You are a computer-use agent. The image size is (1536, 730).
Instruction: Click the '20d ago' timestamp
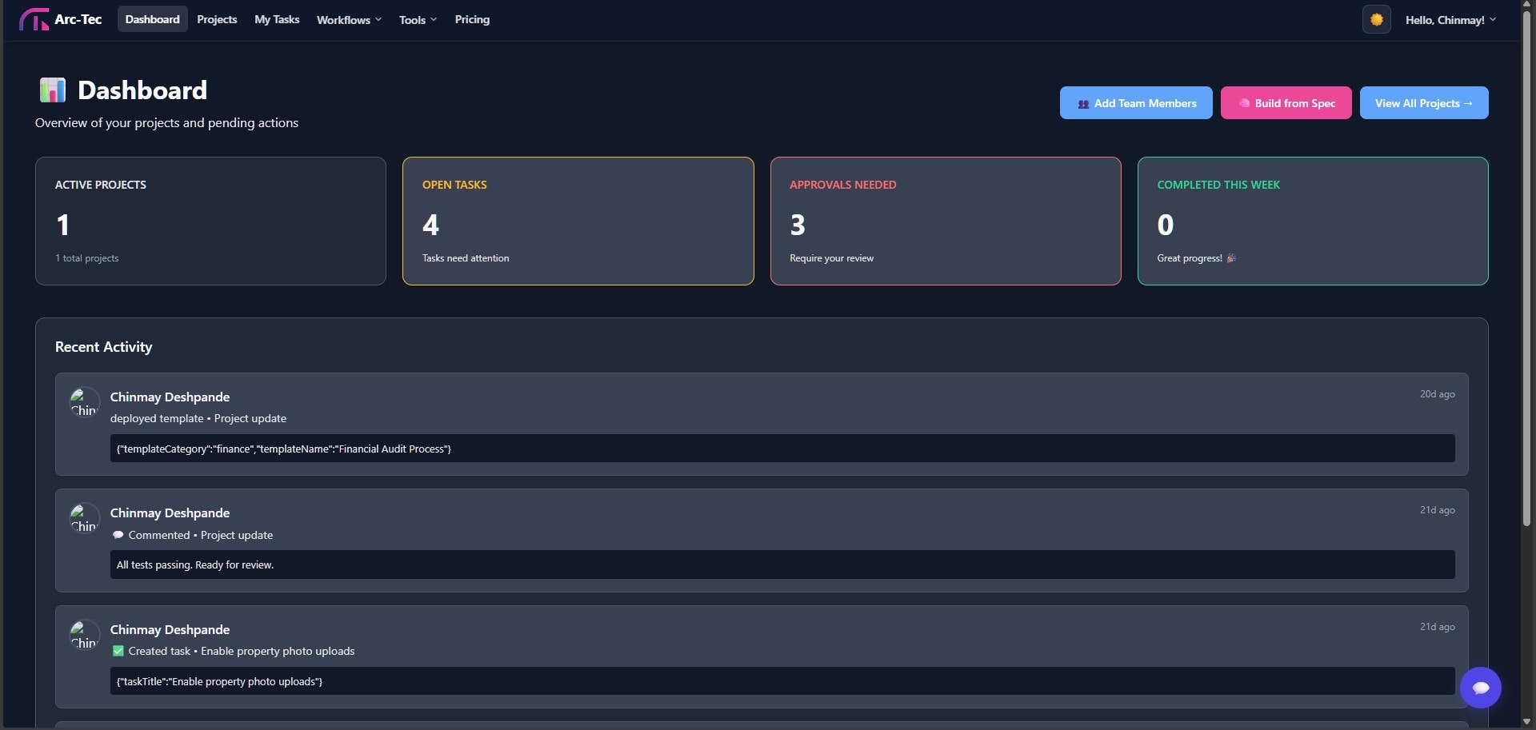click(1437, 394)
